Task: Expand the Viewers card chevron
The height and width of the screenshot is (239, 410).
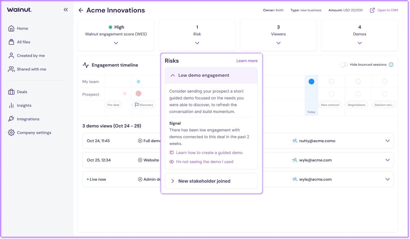Action: click(278, 43)
